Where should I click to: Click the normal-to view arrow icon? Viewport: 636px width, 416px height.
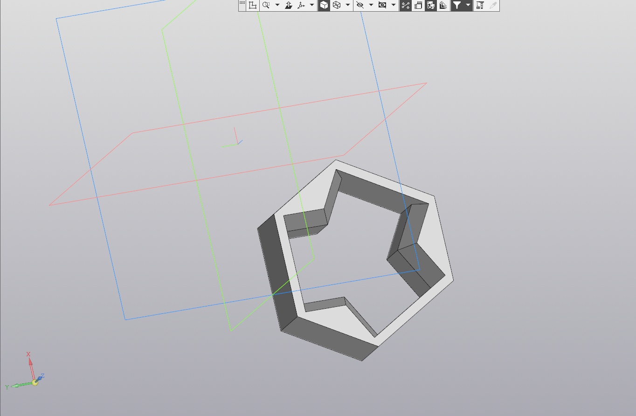click(x=288, y=5)
